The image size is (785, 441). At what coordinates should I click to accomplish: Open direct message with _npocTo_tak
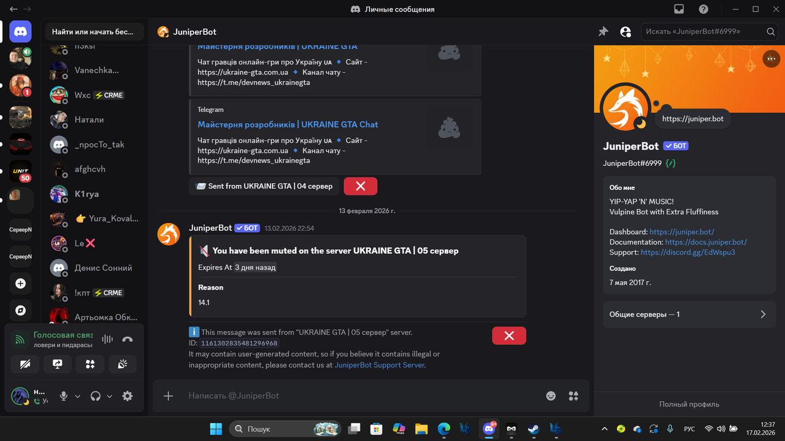(x=94, y=145)
